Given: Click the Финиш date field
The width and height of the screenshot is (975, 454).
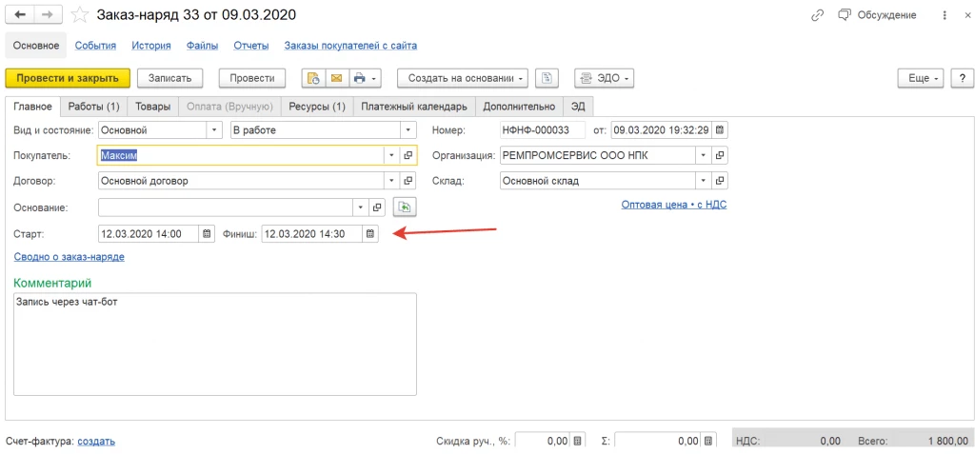Looking at the screenshot, I should pos(312,234).
